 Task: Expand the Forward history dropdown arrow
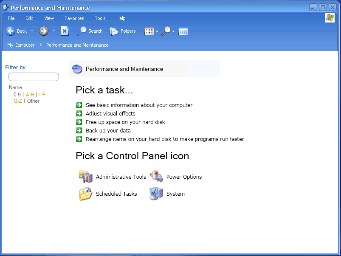tap(54, 31)
